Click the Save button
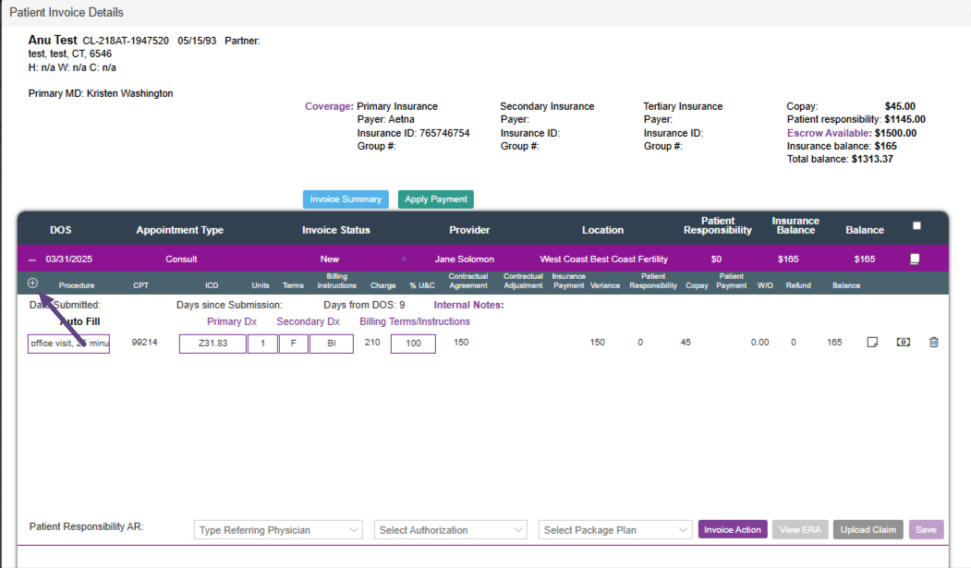This screenshot has height=568, width=971. point(926,530)
